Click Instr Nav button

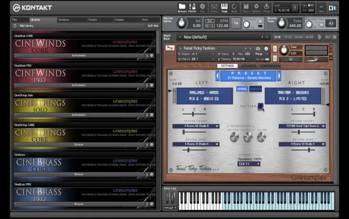pyautogui.click(x=153, y=26)
